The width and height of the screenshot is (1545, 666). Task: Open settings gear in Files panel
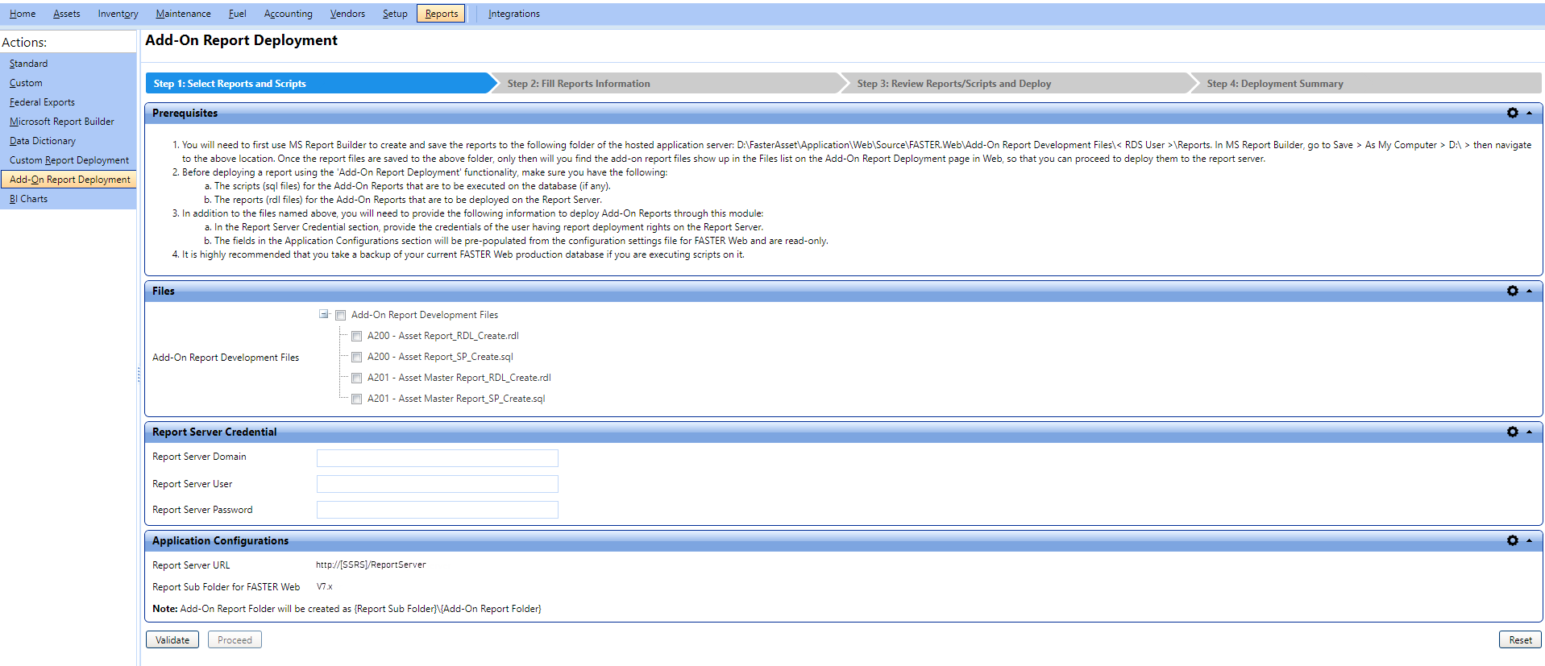[1512, 292]
